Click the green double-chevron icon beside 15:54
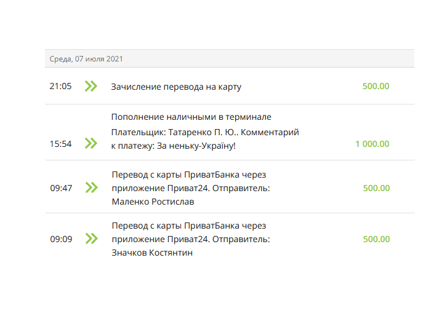442x330 pixels. [91, 143]
